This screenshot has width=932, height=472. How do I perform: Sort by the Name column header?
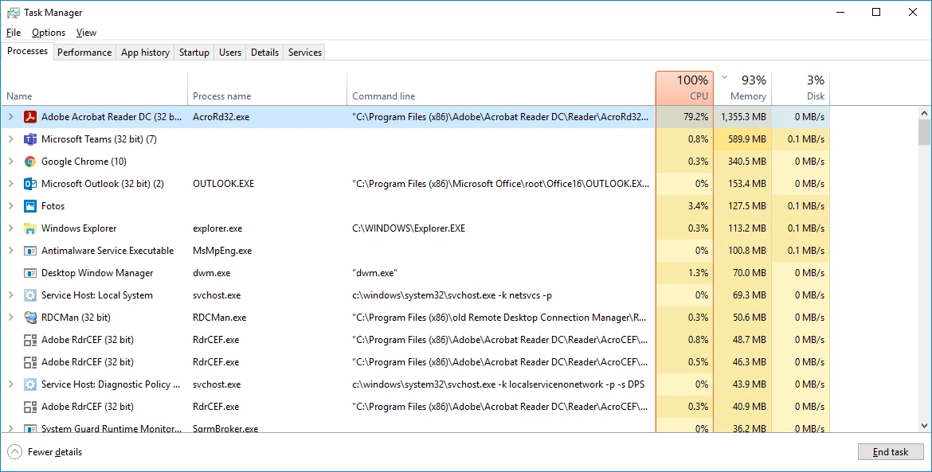tap(94, 88)
